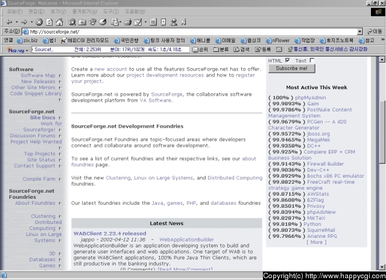The width and height of the screenshot is (386, 280).
Task: Open the 즐겨찾기(A) menu
Action: (84, 11)
